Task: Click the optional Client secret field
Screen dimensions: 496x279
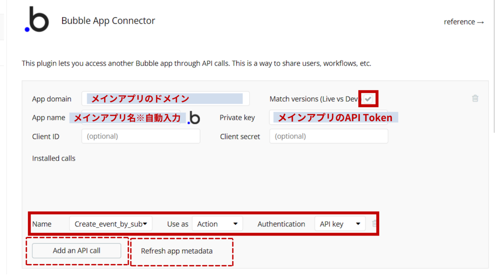Action: click(329, 136)
